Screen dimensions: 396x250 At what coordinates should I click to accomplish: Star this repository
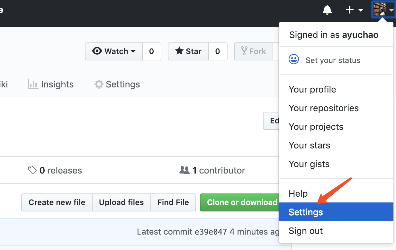(x=188, y=51)
